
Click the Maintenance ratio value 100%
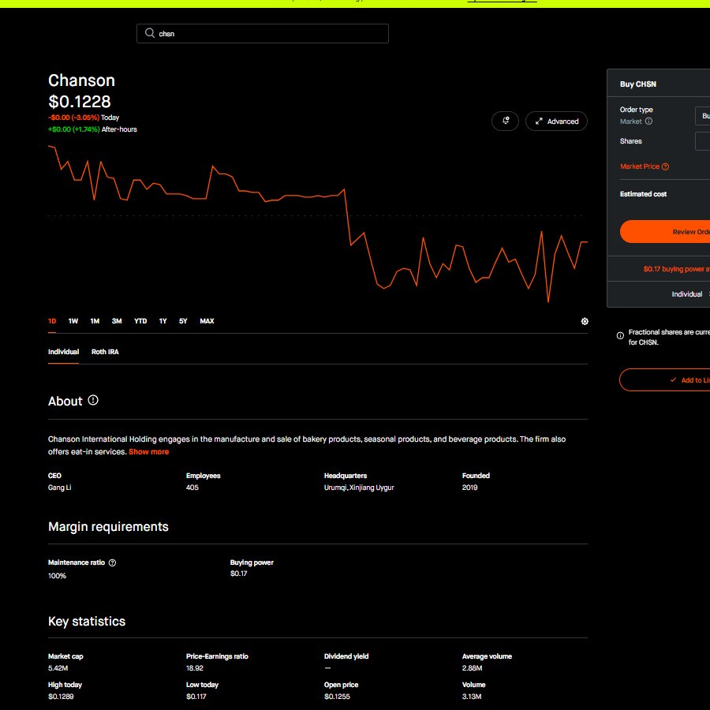(57, 576)
